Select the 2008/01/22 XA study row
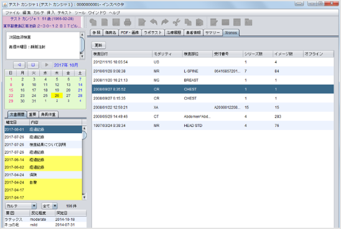 [213, 108]
